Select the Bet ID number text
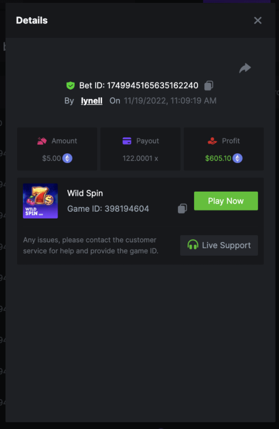The height and width of the screenshot is (429, 279). click(x=152, y=85)
